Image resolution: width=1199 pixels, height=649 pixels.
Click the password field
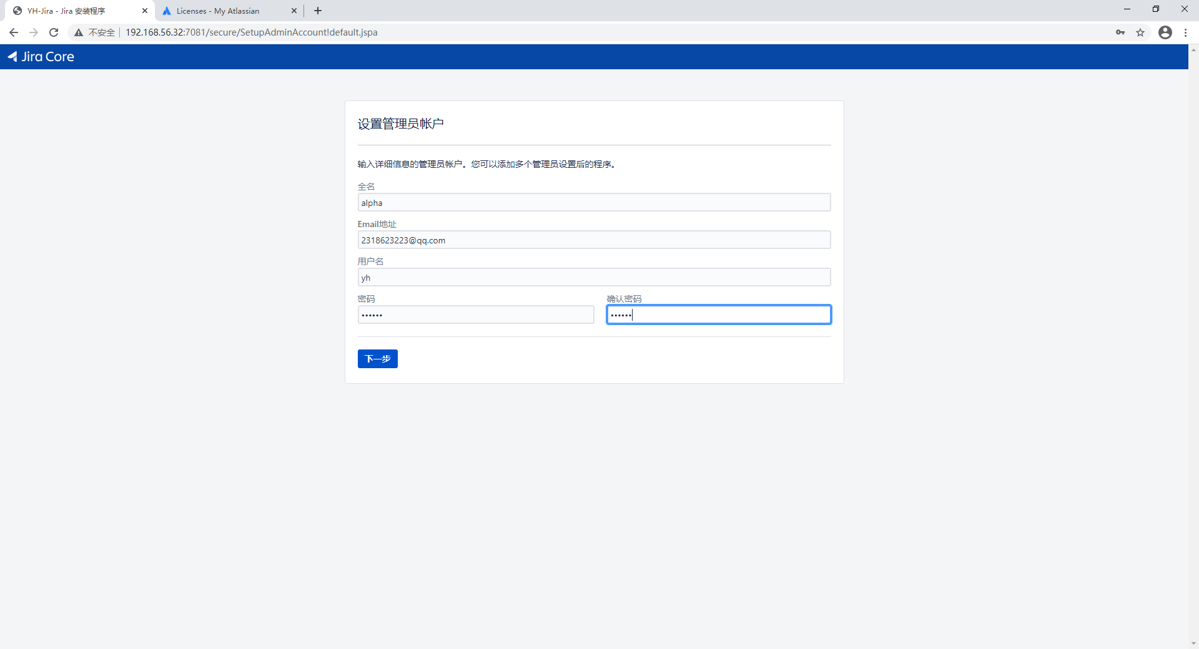475,315
